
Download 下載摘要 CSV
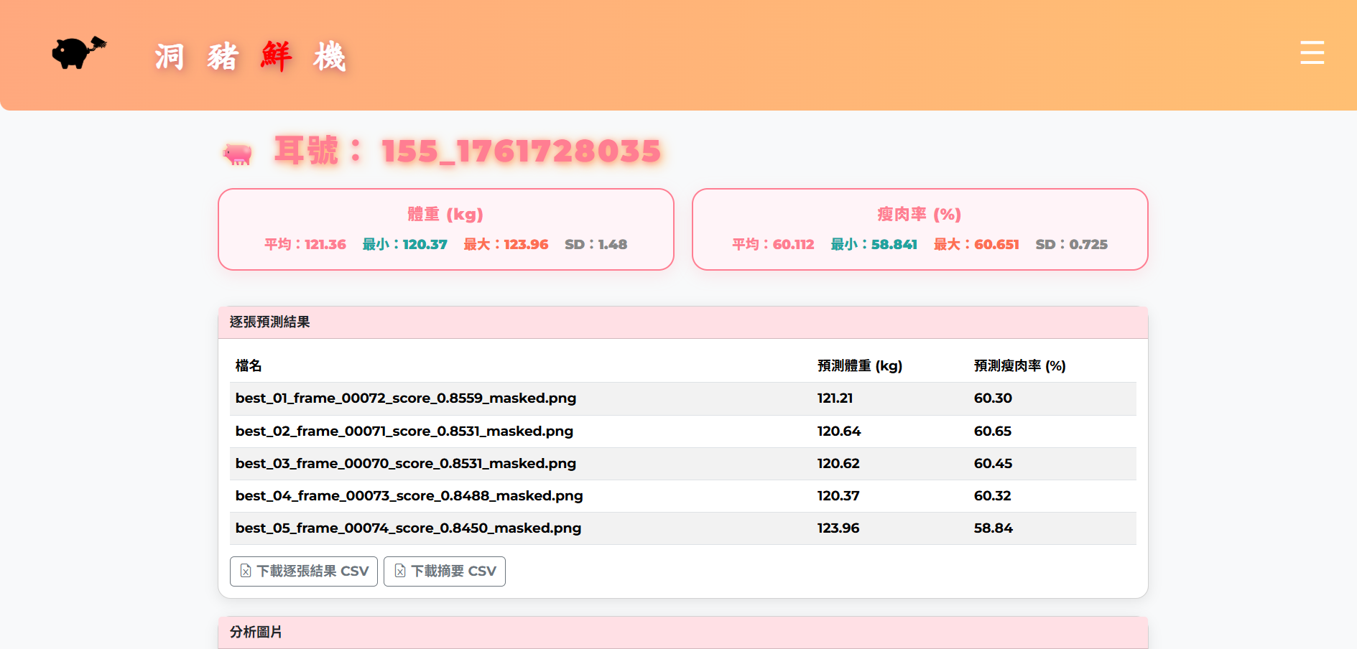pos(445,571)
